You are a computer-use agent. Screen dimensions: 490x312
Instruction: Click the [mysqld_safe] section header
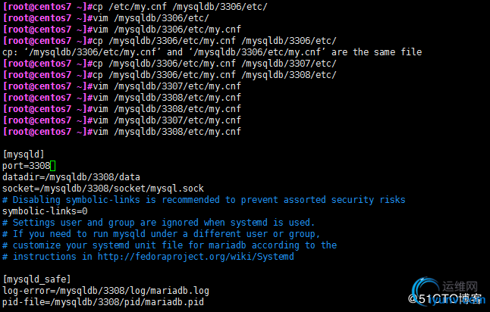37,279
